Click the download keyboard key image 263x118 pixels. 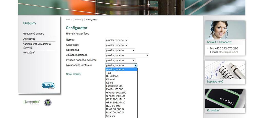coord(225,99)
